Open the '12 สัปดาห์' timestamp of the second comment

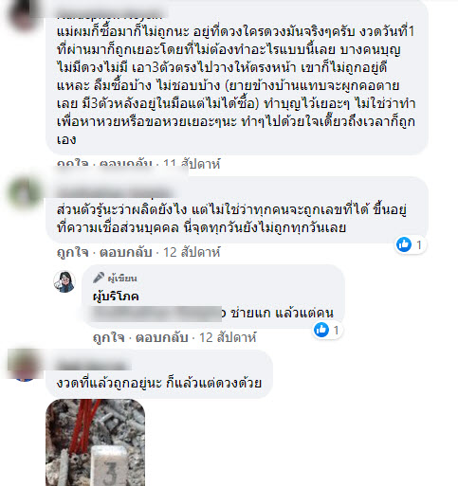[192, 252]
